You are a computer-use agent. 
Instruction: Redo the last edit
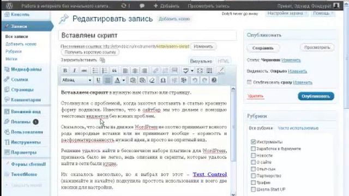(204, 80)
